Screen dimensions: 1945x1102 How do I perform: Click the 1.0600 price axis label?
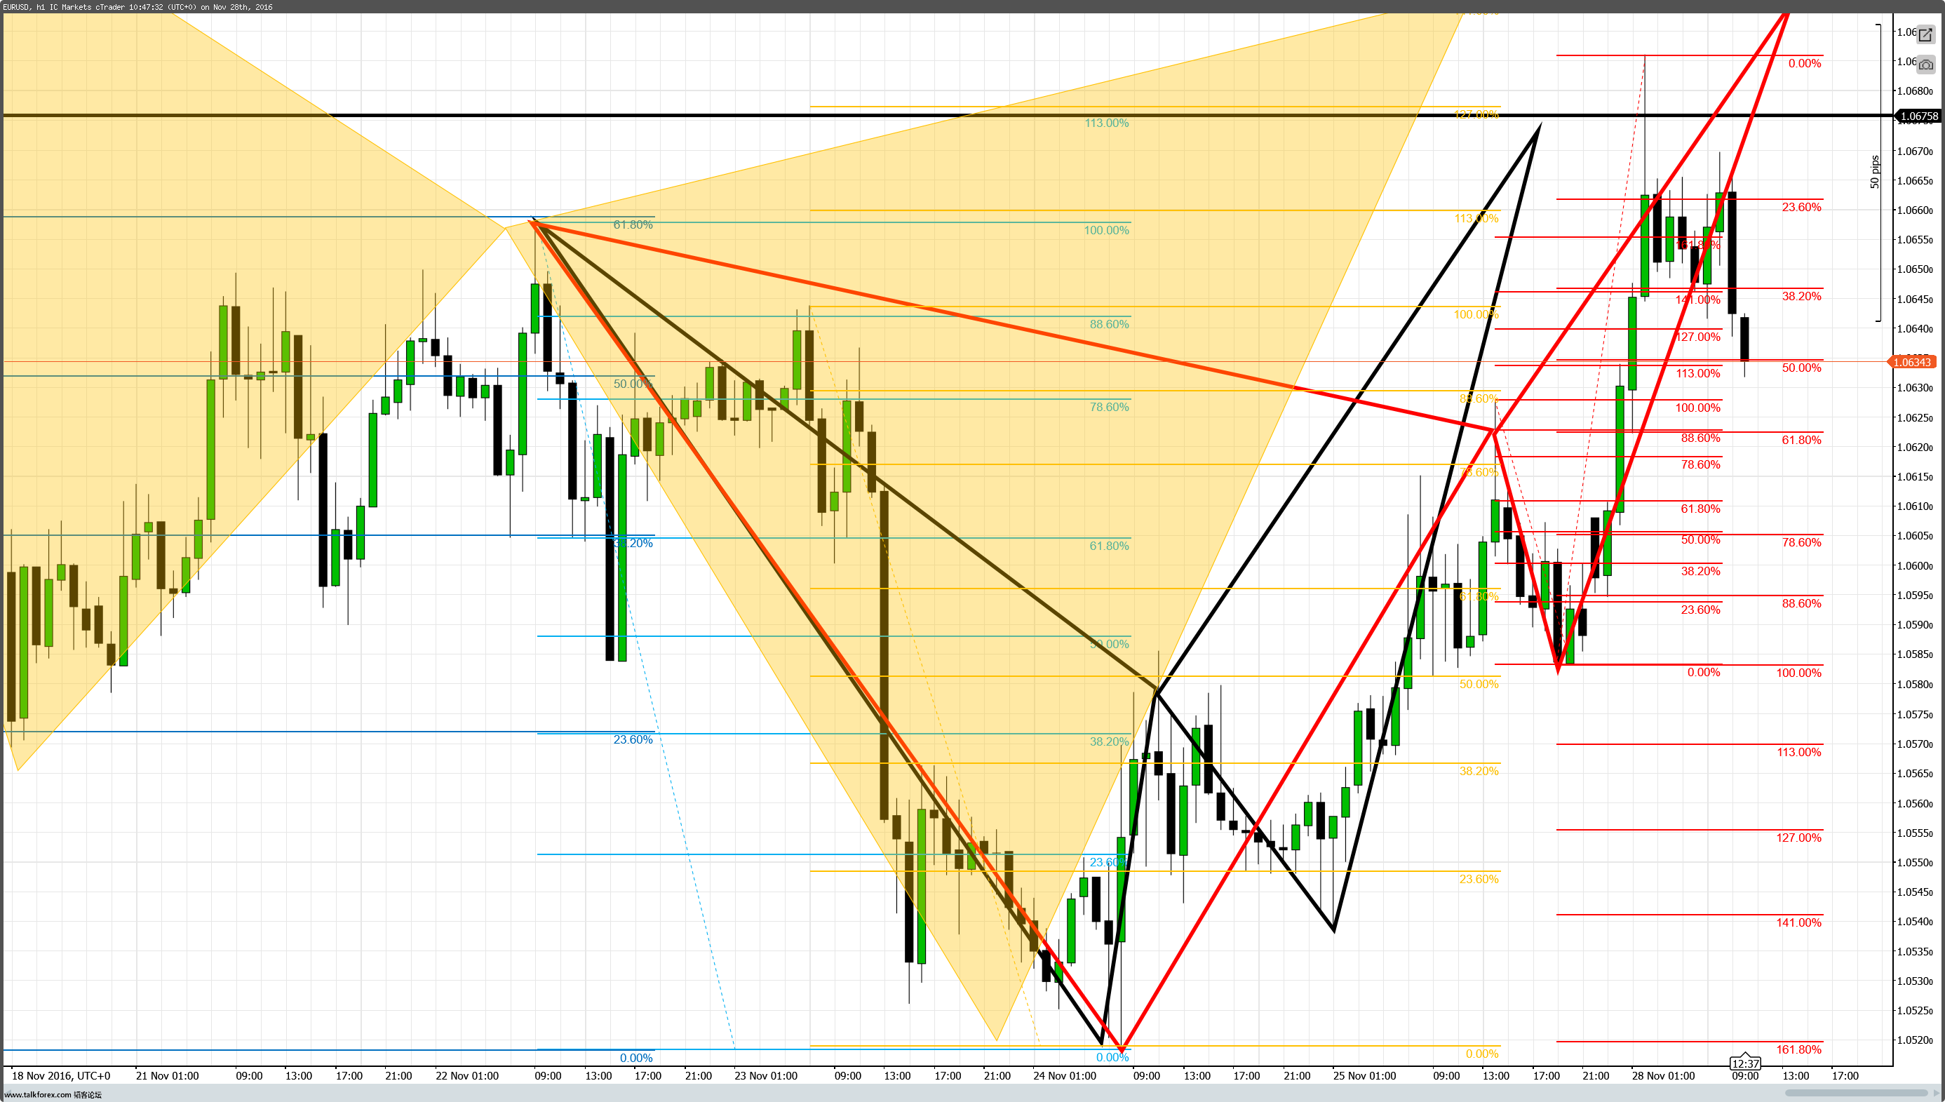point(1914,566)
